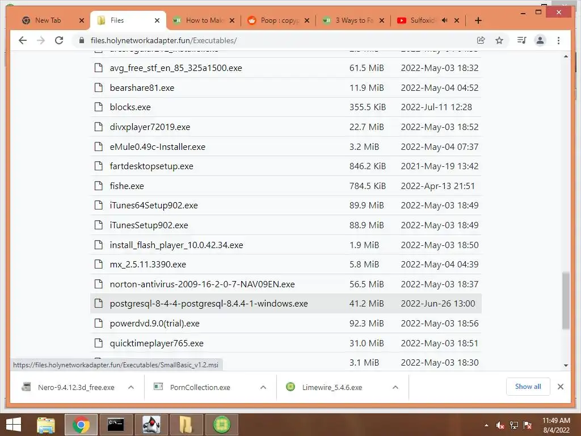This screenshot has height=436, width=581.
Task: Open Action Center flag tray icon
Action: click(528, 425)
